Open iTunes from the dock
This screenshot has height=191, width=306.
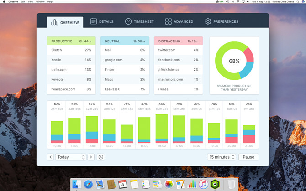tap(203, 184)
